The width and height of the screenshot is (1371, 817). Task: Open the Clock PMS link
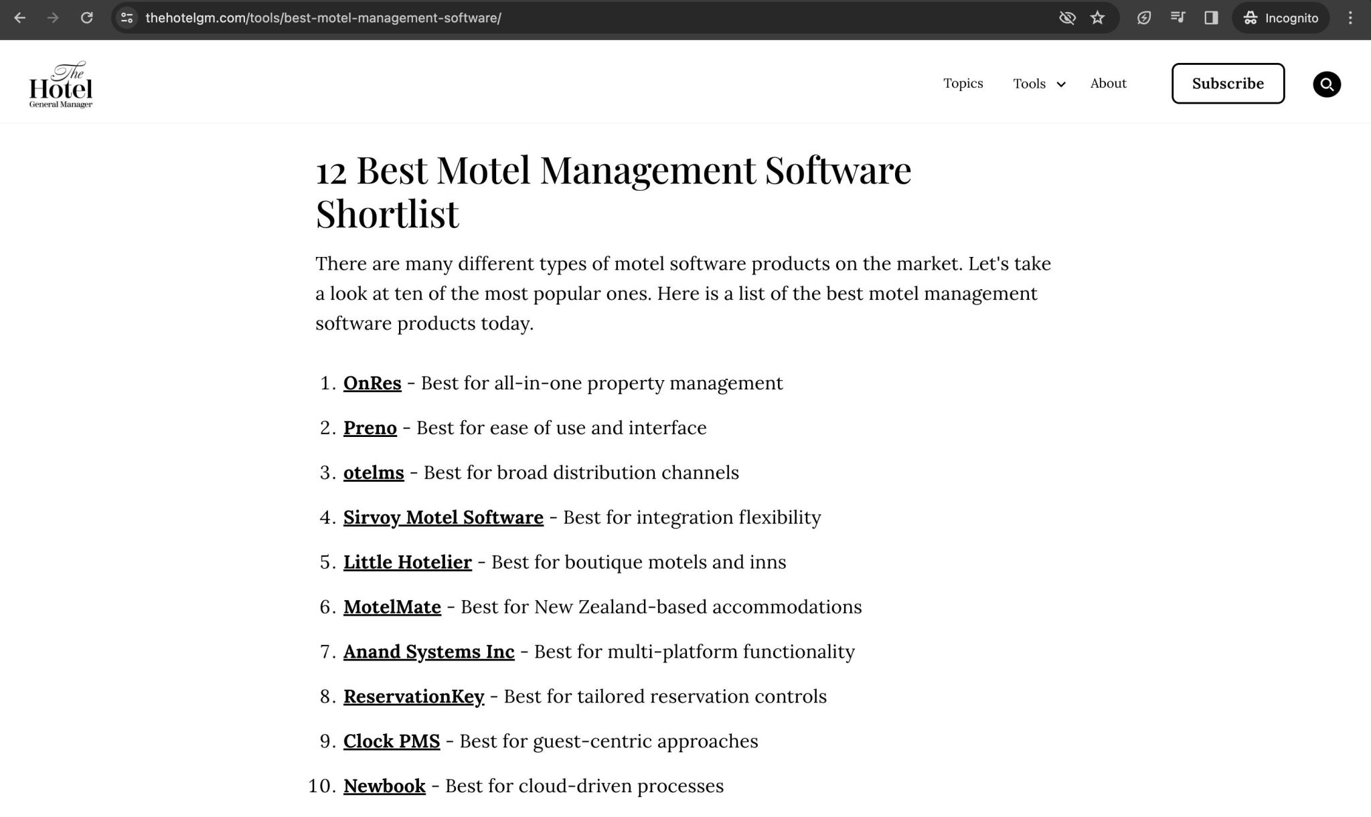click(x=392, y=741)
